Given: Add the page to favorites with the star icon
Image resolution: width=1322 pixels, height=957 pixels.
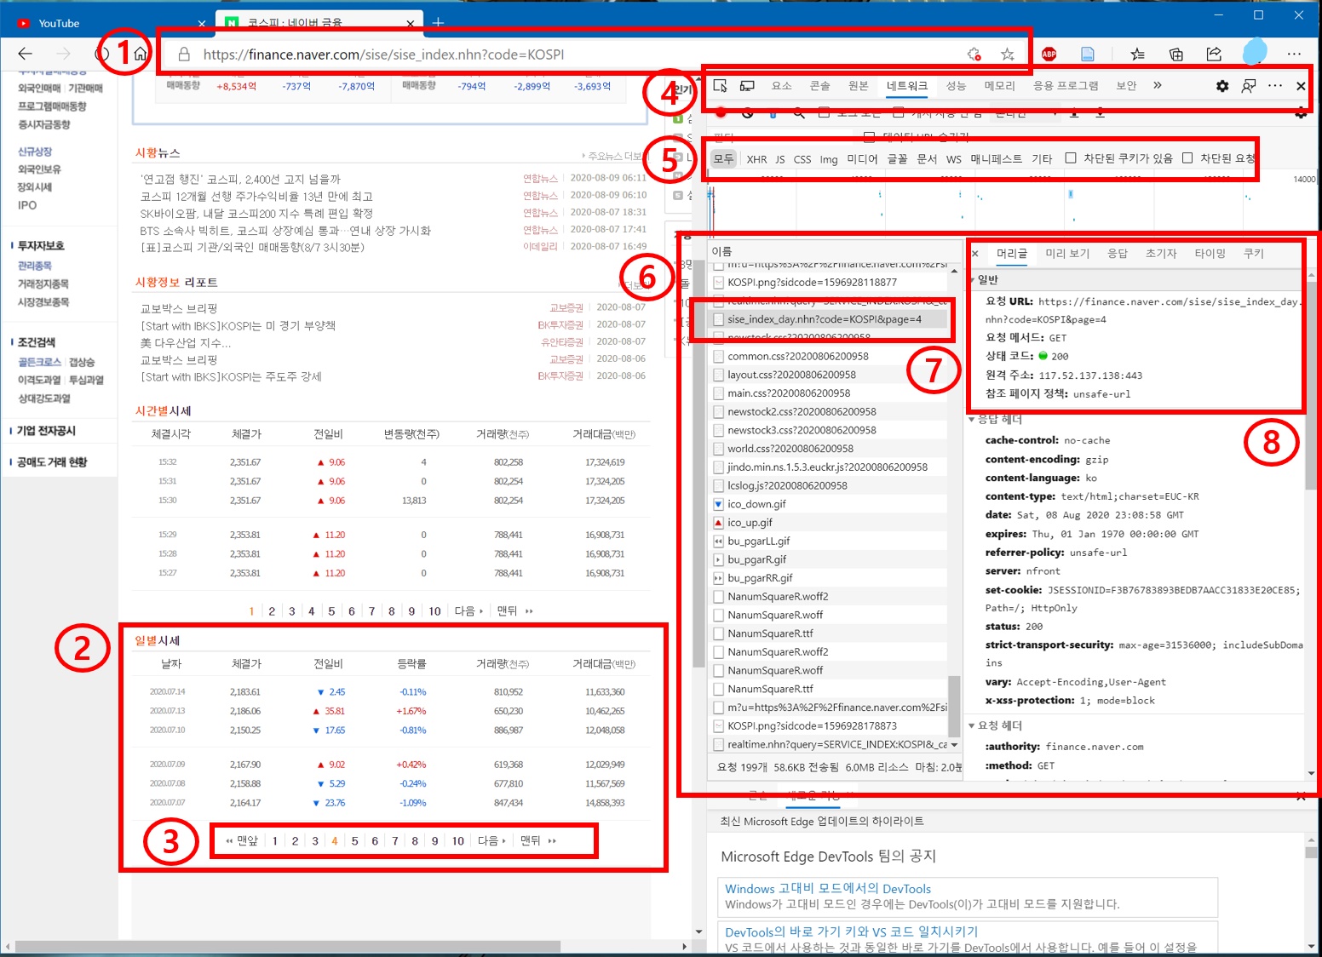Looking at the screenshot, I should coord(1008,54).
